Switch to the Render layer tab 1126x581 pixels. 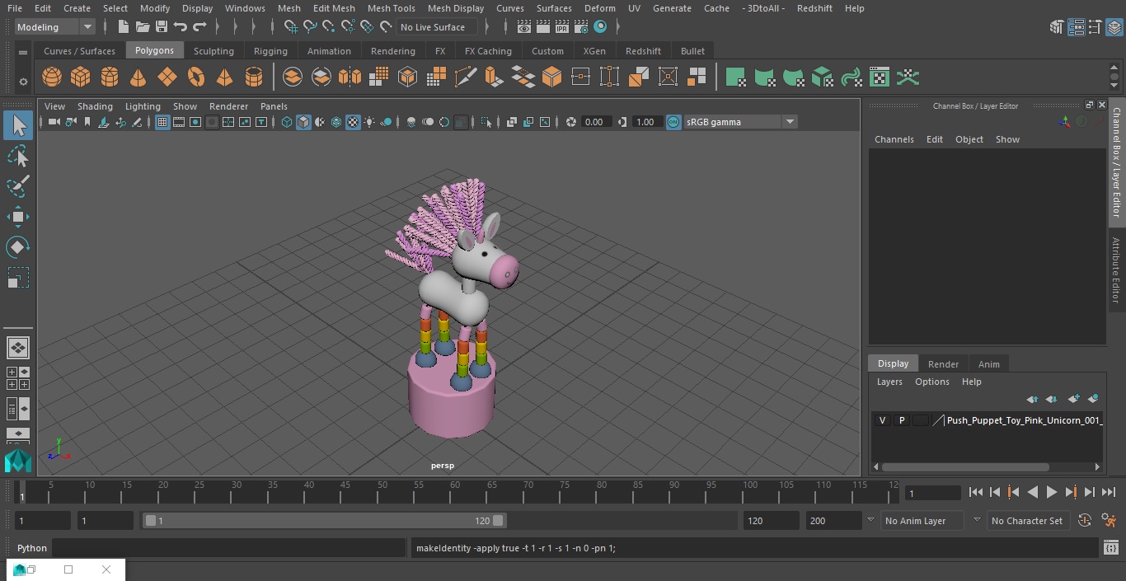coord(943,364)
